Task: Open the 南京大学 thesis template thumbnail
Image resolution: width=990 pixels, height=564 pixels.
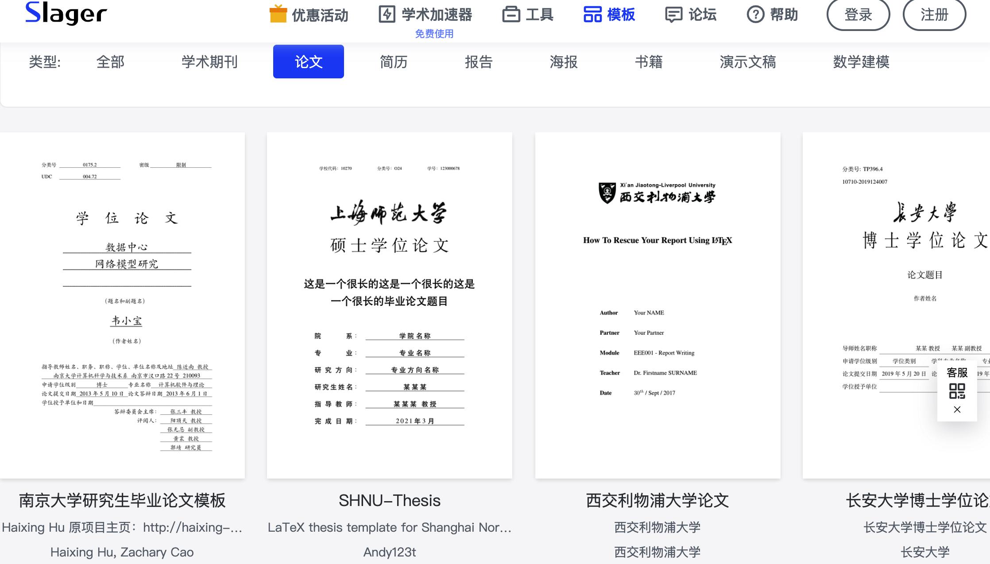Action: pyautogui.click(x=122, y=305)
